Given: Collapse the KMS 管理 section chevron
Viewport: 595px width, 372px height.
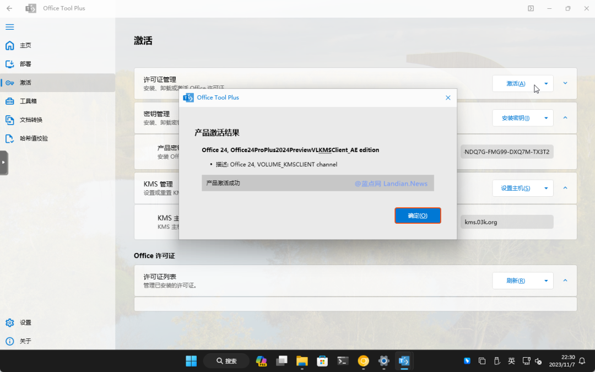Looking at the screenshot, I should point(565,188).
